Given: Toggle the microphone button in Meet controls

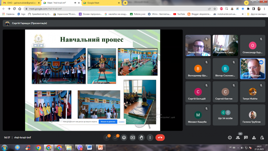Looking at the screenshot, I should click(x=107, y=138).
